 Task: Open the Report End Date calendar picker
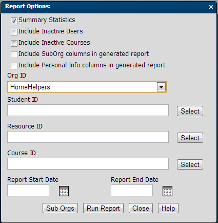point(167,191)
